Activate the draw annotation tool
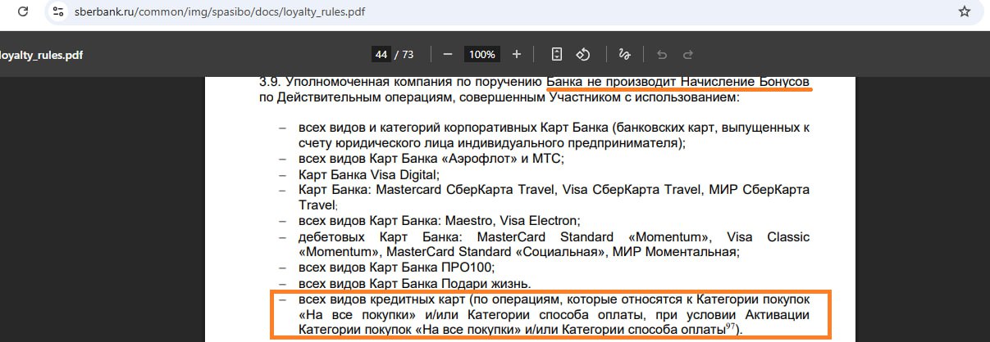The image size is (990, 342). [x=624, y=54]
